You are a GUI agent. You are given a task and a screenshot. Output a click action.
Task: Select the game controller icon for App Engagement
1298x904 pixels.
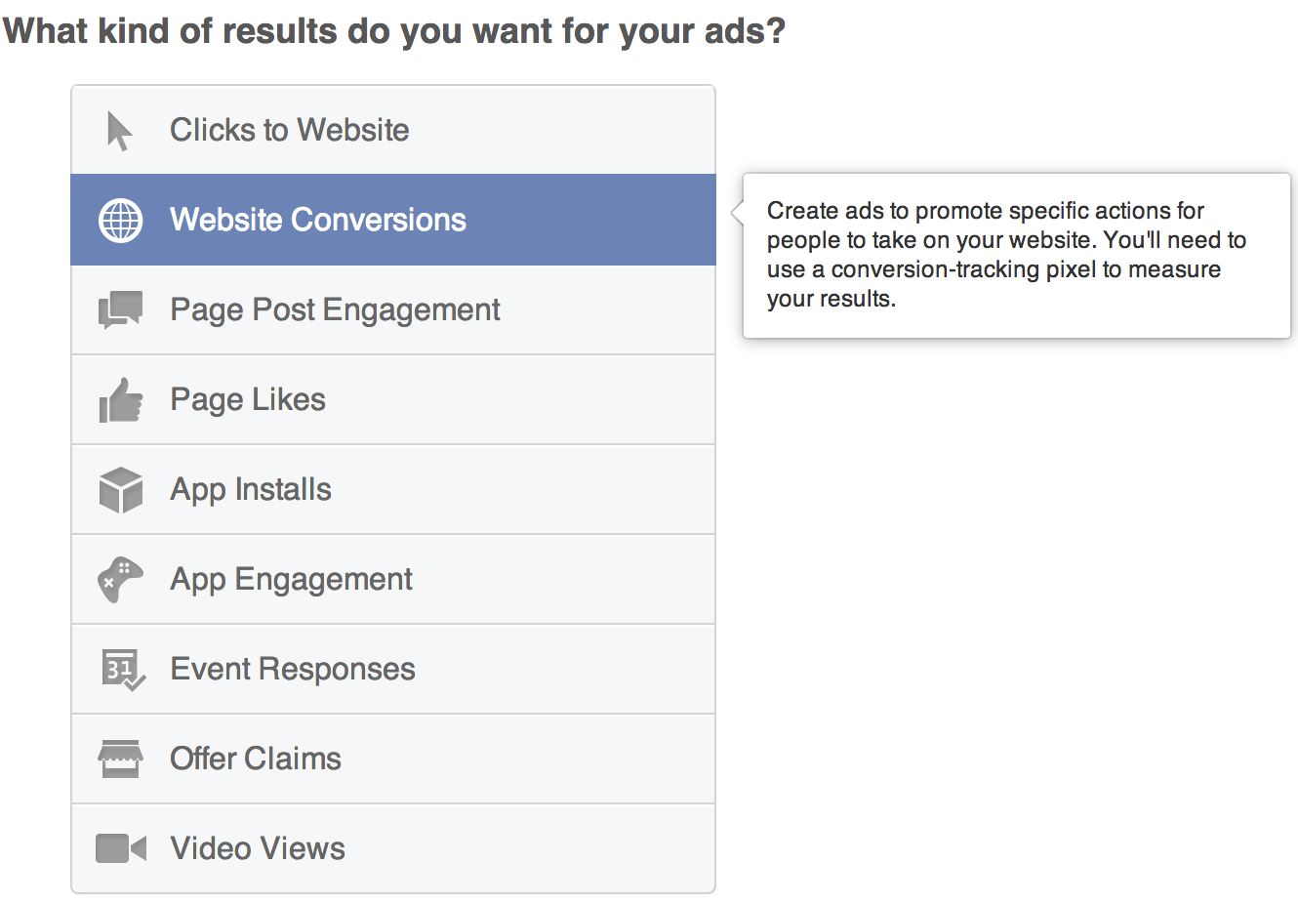(120, 579)
